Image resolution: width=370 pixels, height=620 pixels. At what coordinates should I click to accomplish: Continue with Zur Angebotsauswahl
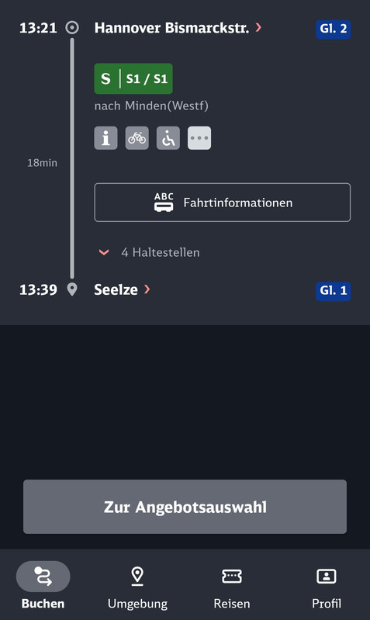point(185,507)
